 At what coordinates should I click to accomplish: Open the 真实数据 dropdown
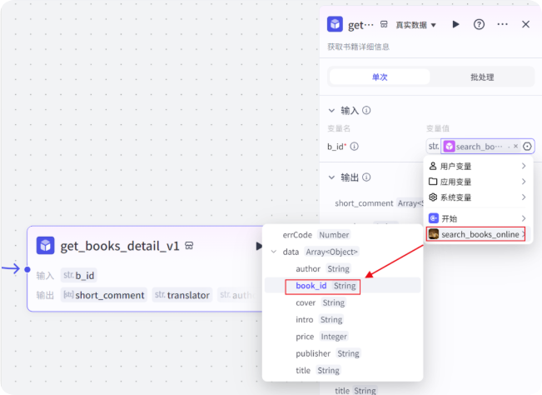pos(415,25)
